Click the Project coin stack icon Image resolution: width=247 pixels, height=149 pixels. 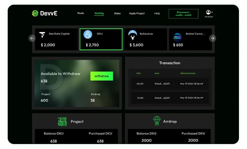[x=62, y=121]
